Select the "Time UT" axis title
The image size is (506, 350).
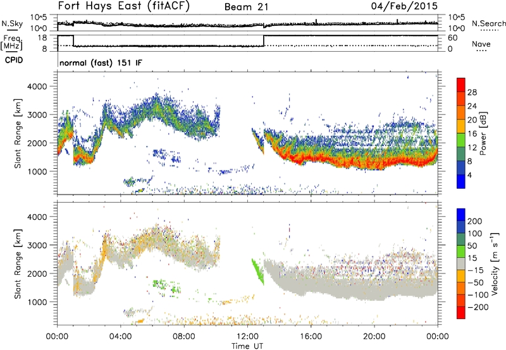click(247, 346)
